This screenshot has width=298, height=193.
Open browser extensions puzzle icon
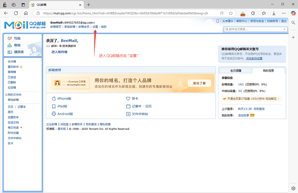click(x=253, y=13)
